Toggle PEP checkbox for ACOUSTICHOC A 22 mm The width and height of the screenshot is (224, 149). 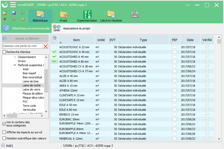tap(174, 47)
